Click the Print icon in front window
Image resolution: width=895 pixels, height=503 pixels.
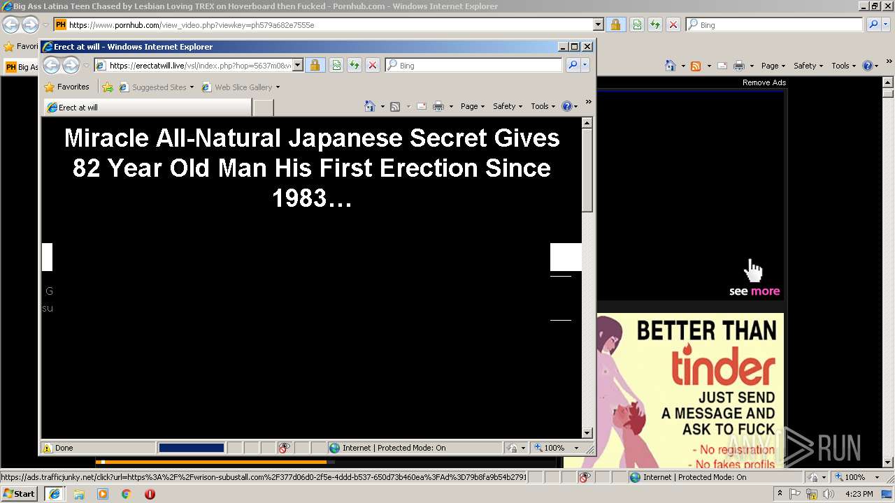438,106
